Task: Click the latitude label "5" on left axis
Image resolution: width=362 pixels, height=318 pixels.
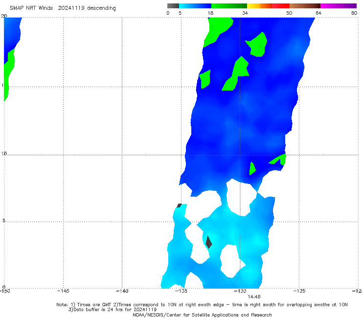Action: [x=4, y=221]
